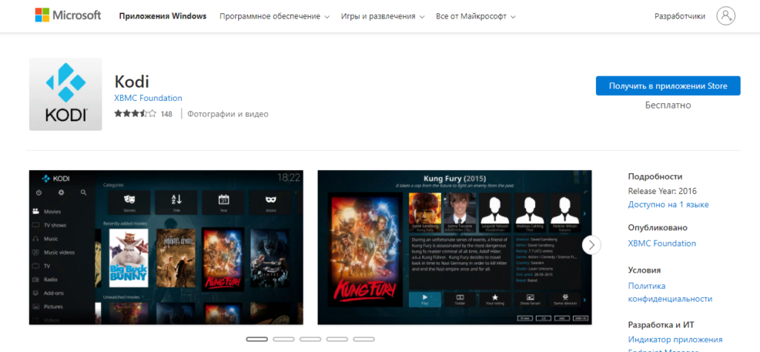Open the Политика конфиденциальности link
This screenshot has width=760, height=352.
tap(669, 292)
